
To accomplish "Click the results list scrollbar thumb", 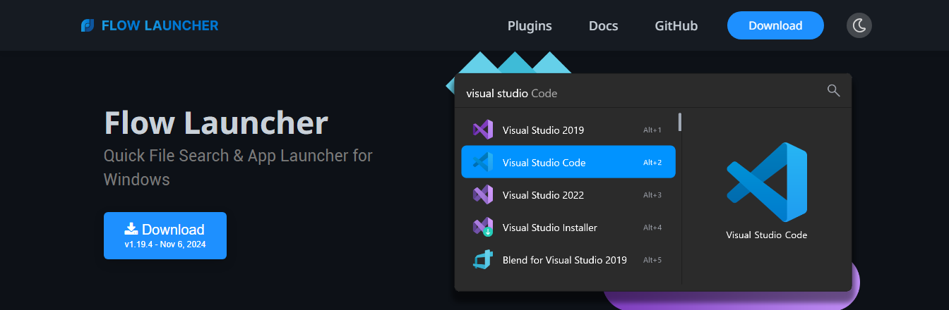I will [x=680, y=122].
